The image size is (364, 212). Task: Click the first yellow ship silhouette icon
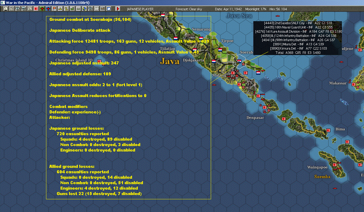tap(60, 9)
